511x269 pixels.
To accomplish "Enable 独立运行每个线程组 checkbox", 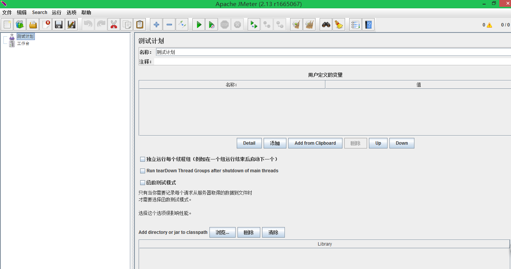I will coord(143,159).
